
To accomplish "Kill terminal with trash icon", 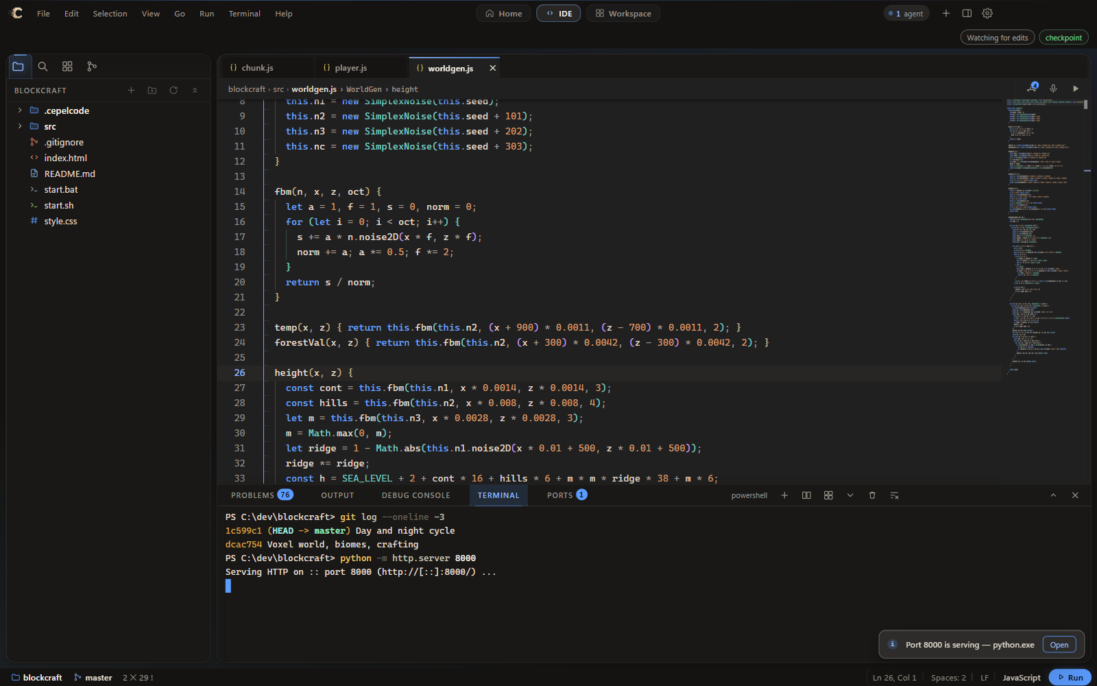I will pos(872,495).
